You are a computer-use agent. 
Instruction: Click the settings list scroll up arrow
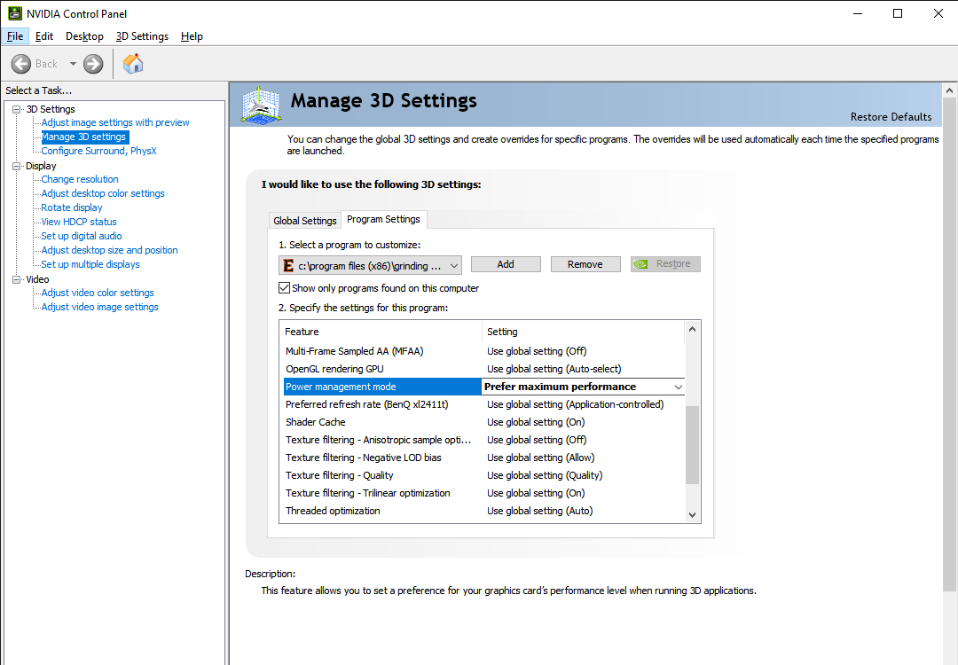coord(692,329)
